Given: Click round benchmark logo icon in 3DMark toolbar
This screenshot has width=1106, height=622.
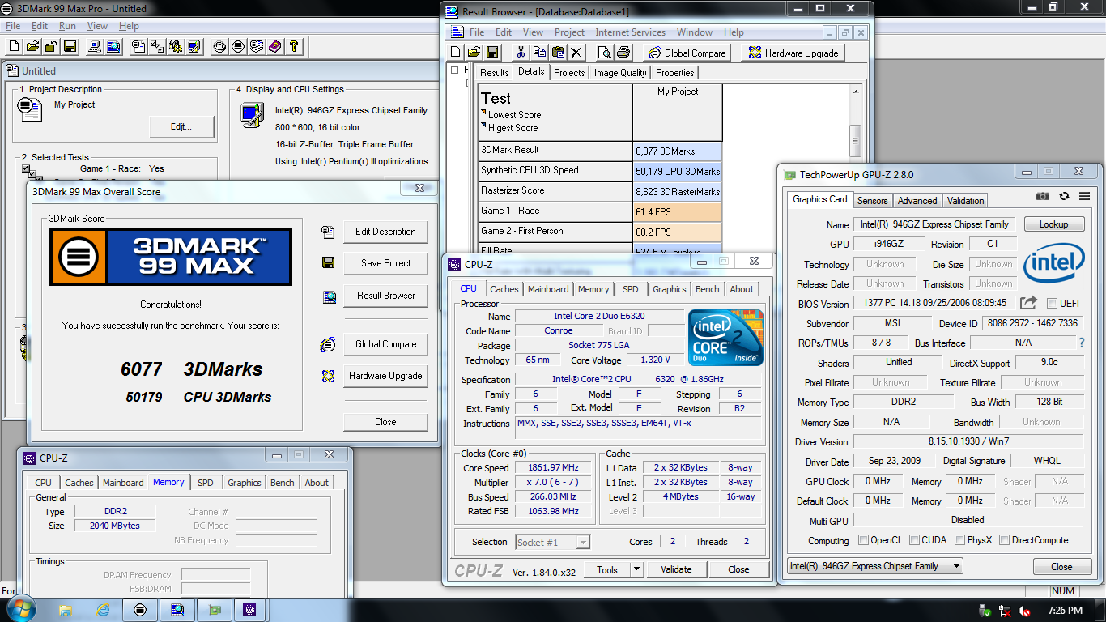Looking at the screenshot, I should 238,47.
